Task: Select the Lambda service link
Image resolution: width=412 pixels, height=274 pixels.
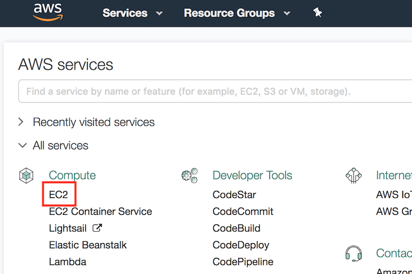Action: 67,262
